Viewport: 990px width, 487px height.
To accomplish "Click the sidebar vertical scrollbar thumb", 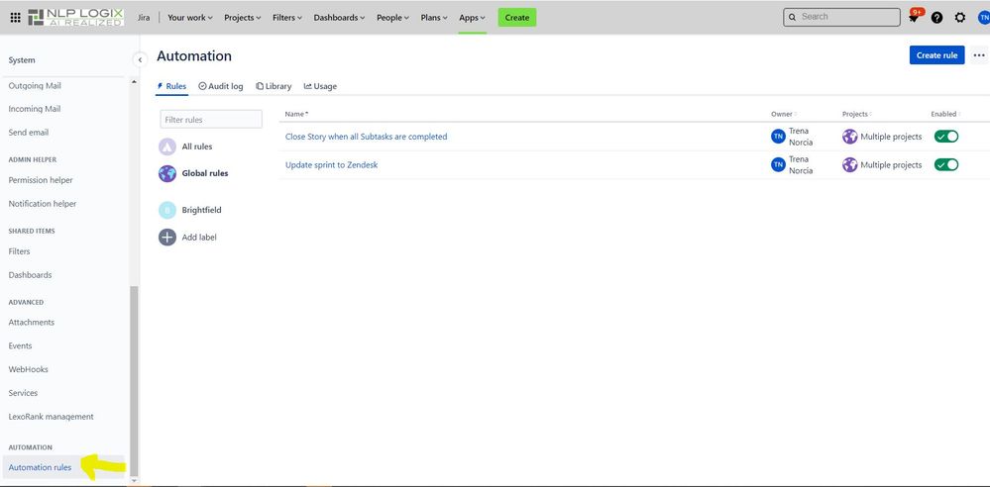I will [133, 380].
